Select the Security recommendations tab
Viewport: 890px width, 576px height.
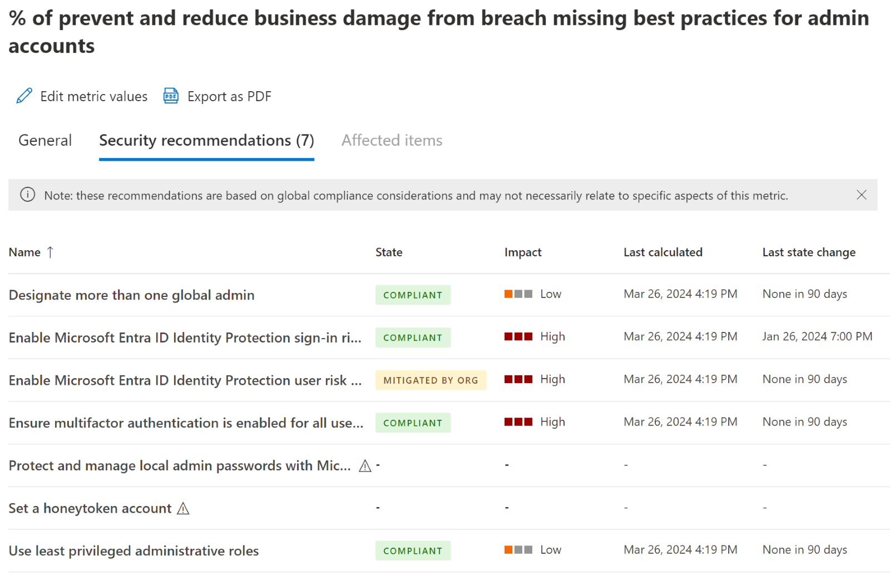(x=206, y=140)
